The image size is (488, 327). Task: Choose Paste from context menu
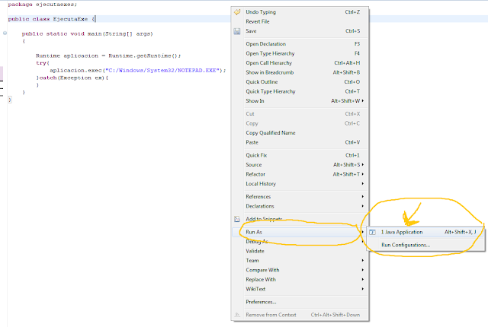(300, 142)
